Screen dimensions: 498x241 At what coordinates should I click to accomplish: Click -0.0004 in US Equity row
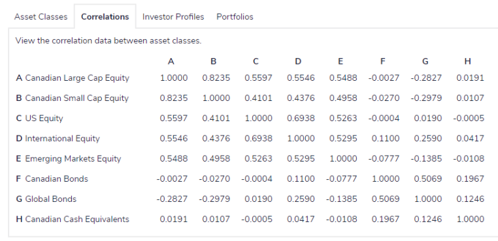click(384, 119)
